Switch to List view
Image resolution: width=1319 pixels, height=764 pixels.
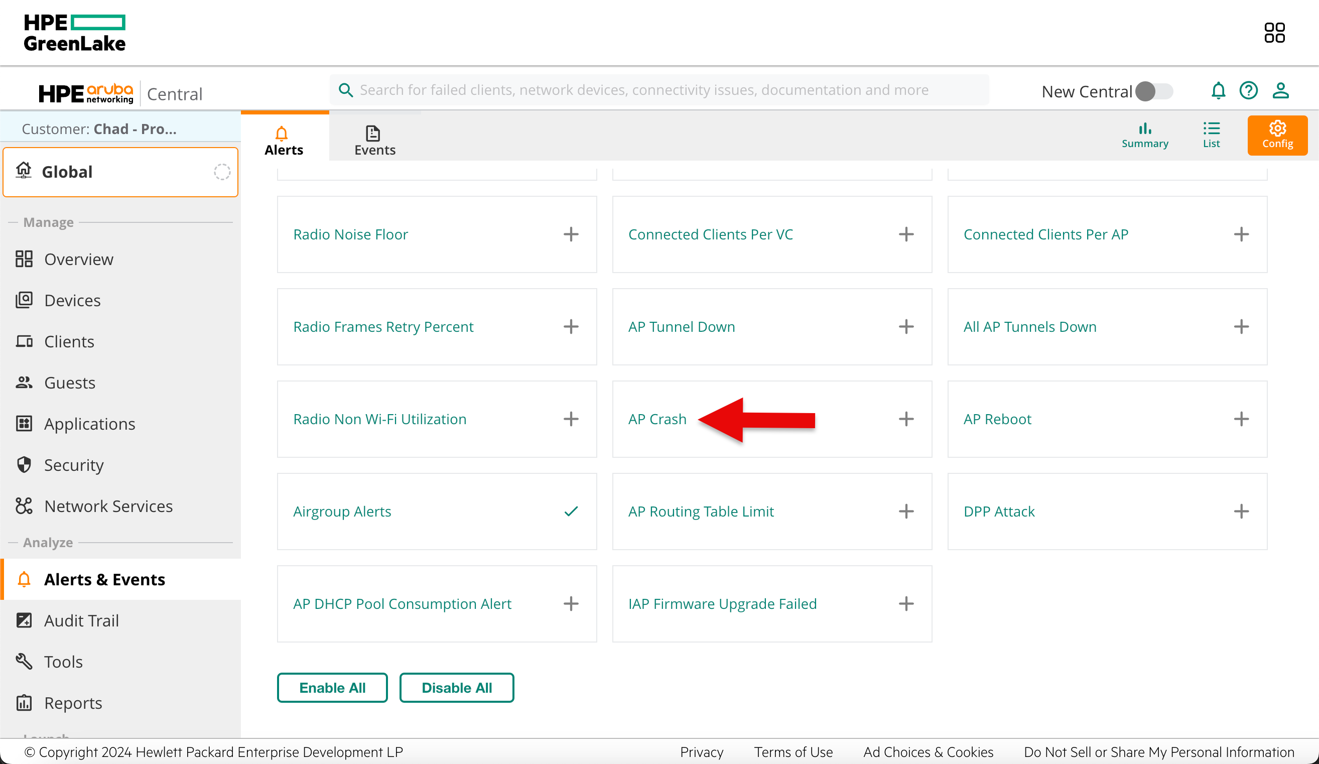pos(1211,135)
